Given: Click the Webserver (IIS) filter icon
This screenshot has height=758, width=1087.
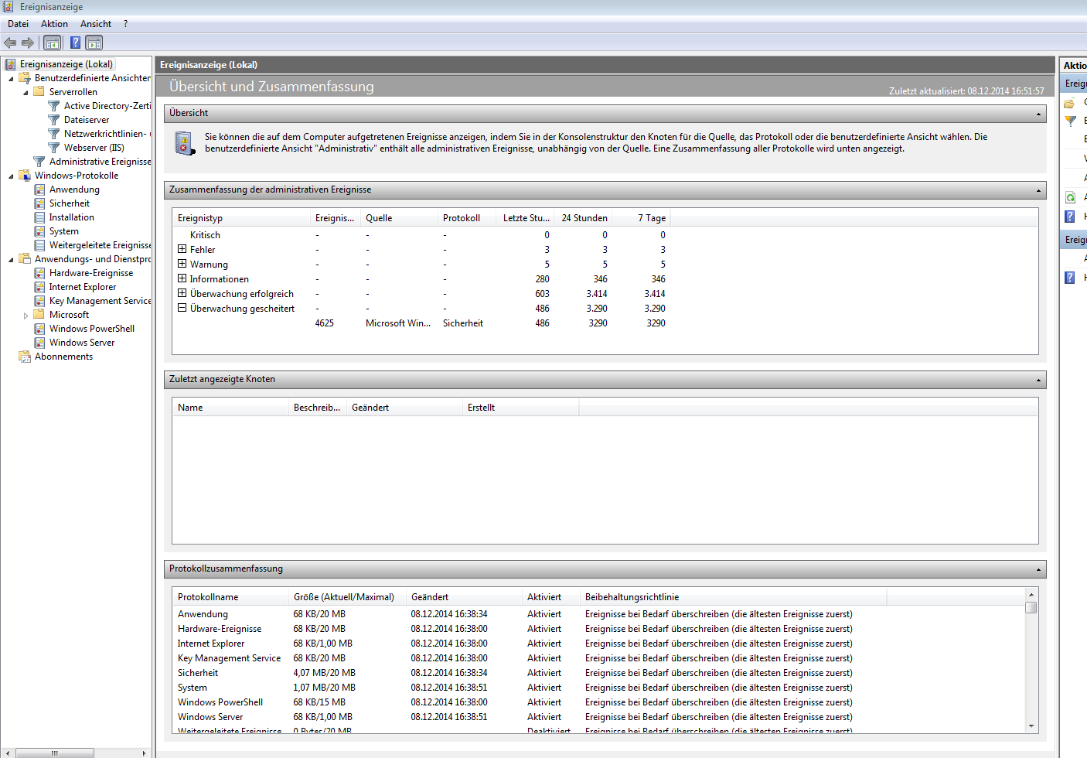Looking at the screenshot, I should point(54,148).
